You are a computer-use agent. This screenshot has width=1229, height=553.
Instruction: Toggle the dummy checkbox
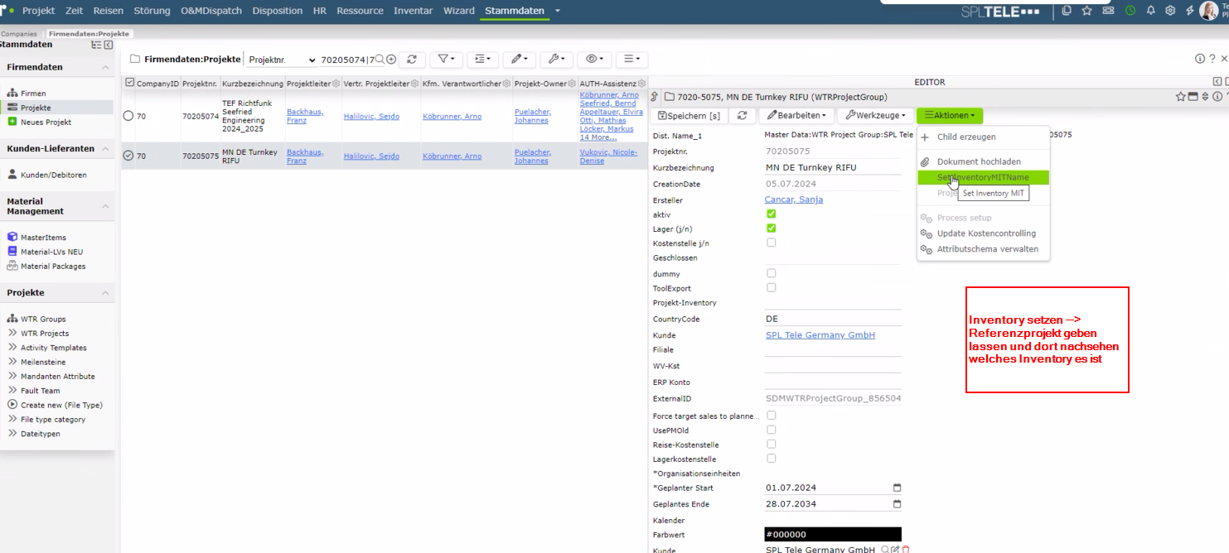pos(772,273)
